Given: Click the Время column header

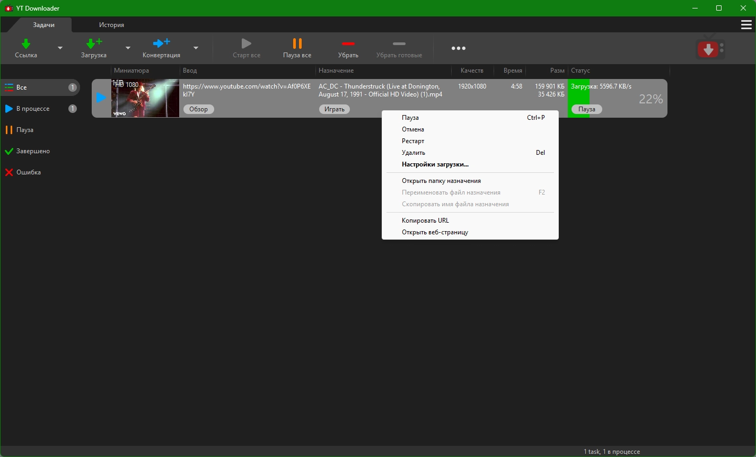Looking at the screenshot, I should coord(513,71).
